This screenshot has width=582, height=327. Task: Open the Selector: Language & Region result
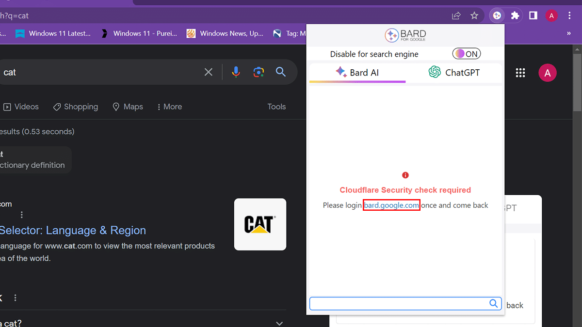(x=73, y=230)
